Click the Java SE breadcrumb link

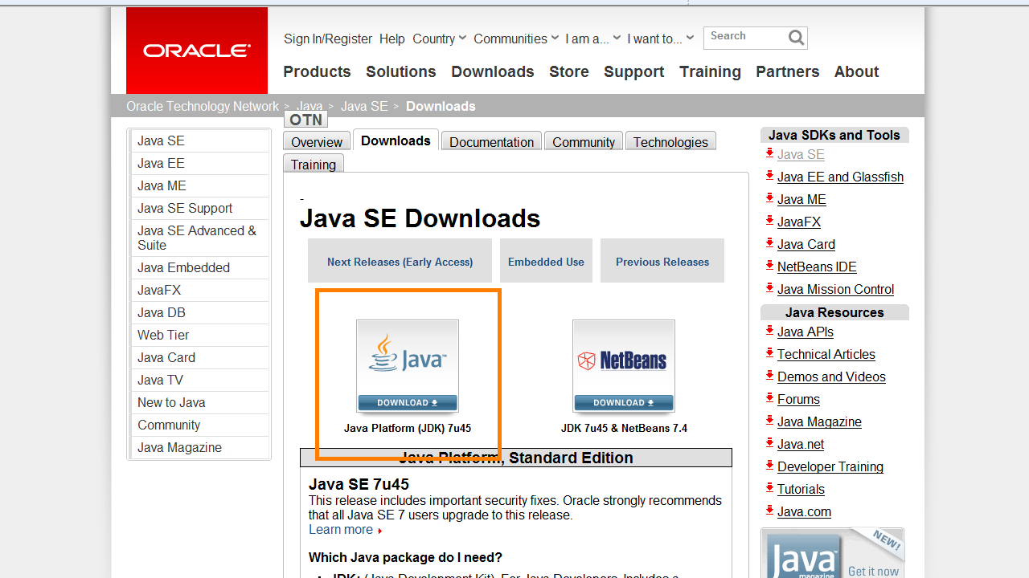click(364, 106)
